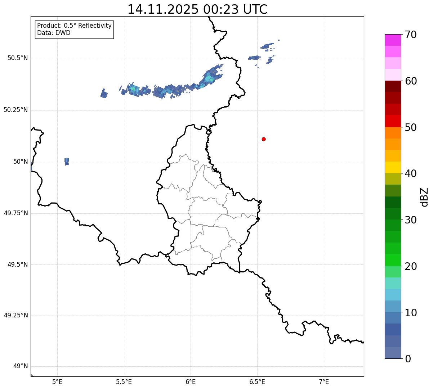Viewport: 433px width, 389px height.
Task: Click the 5°E longitude label
Action: (57, 381)
